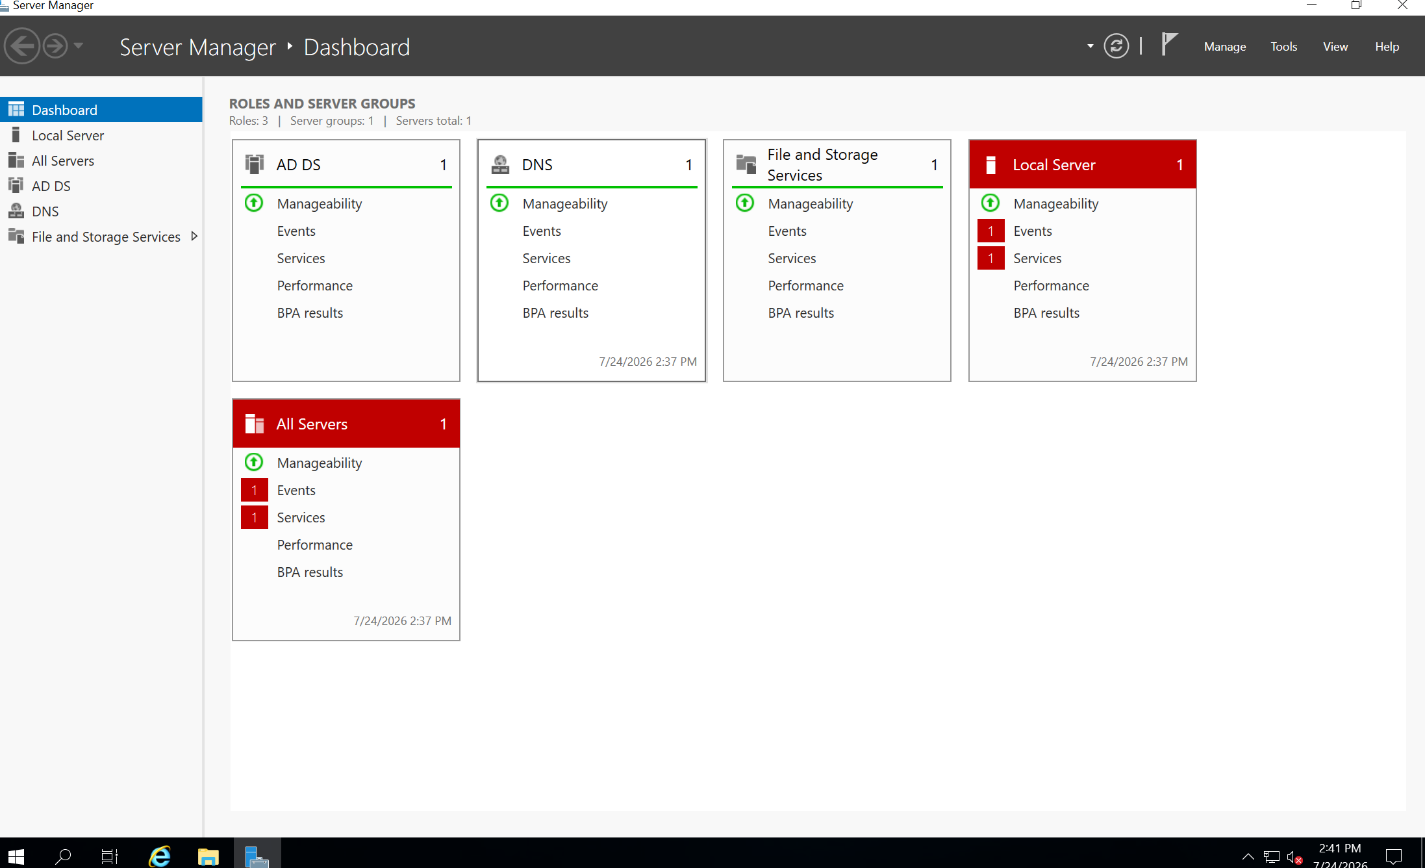
Task: Select Local Server in the sidebar
Action: point(101,135)
